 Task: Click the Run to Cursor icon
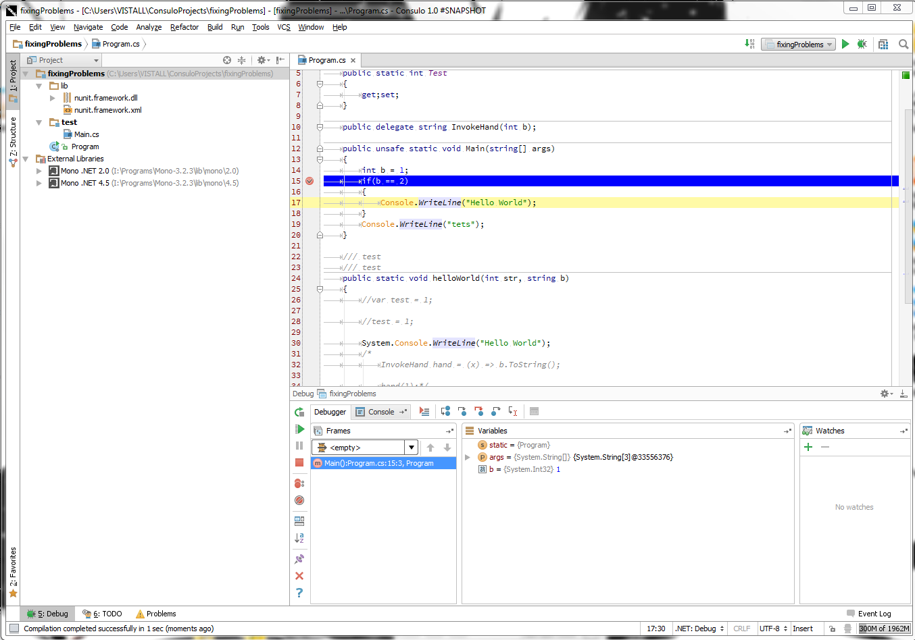512,412
